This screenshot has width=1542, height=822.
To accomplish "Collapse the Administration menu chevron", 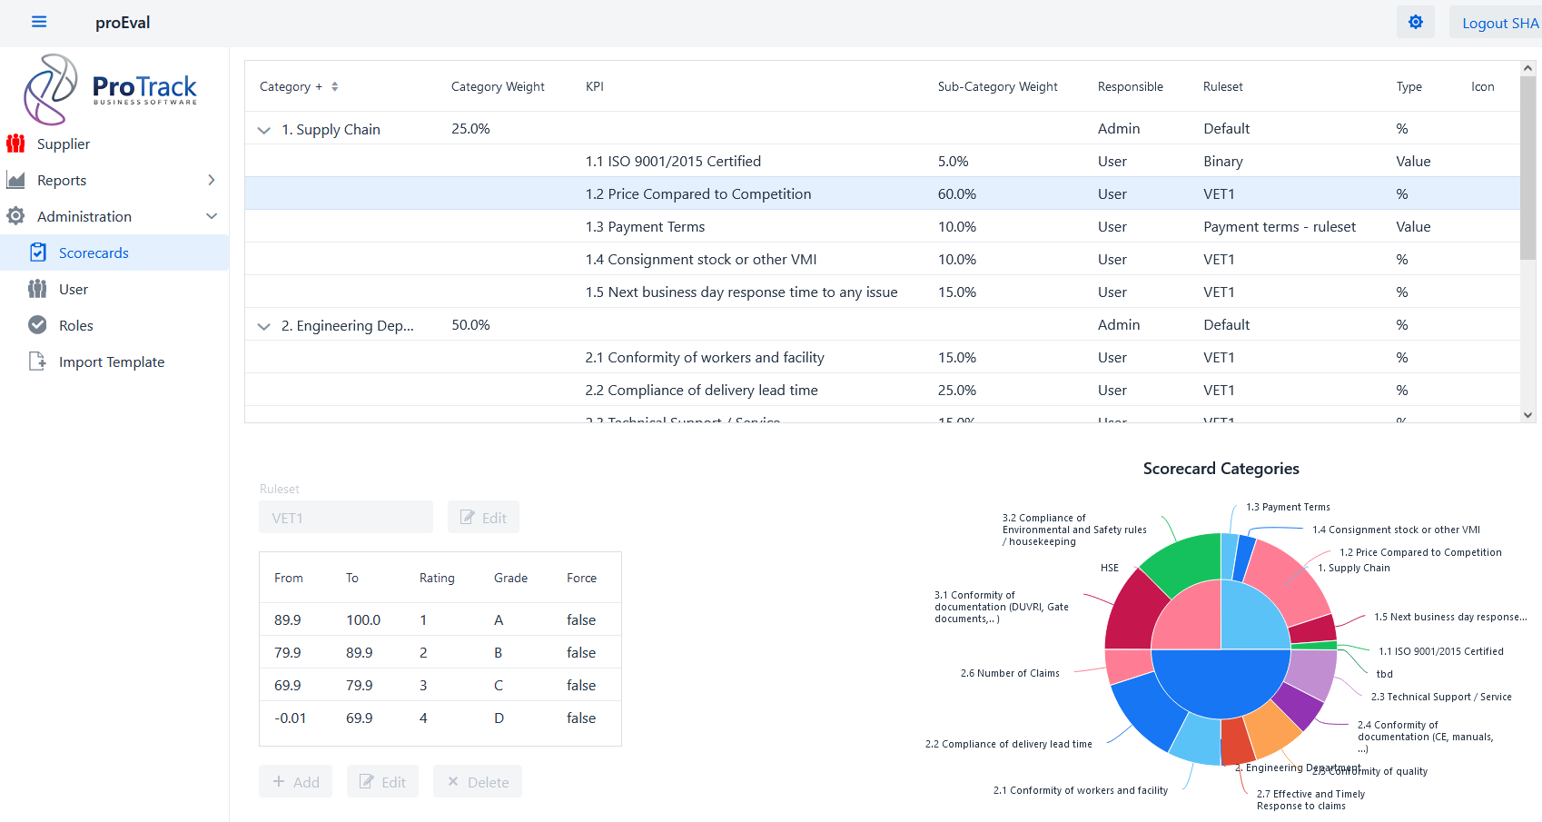I will (x=212, y=216).
